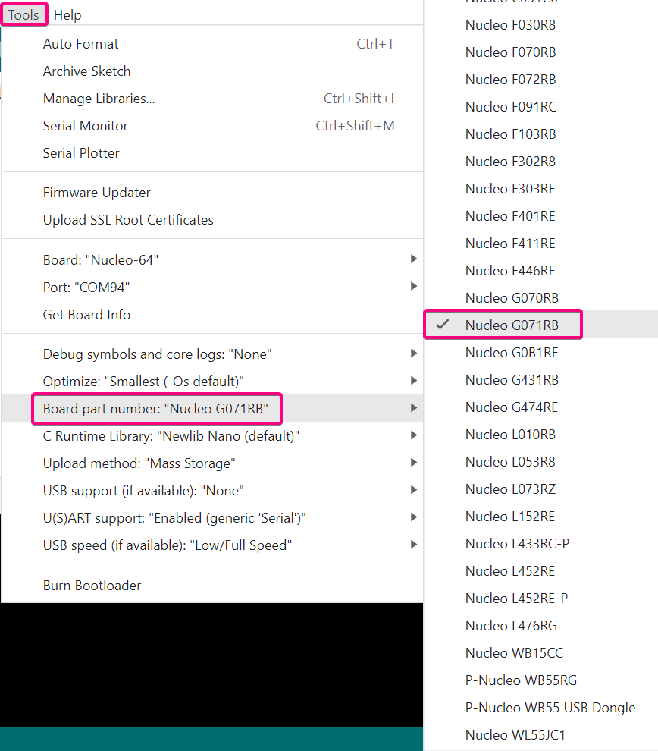Select Nucleo F030R8 board part
The height and width of the screenshot is (751, 658).
coord(540,25)
